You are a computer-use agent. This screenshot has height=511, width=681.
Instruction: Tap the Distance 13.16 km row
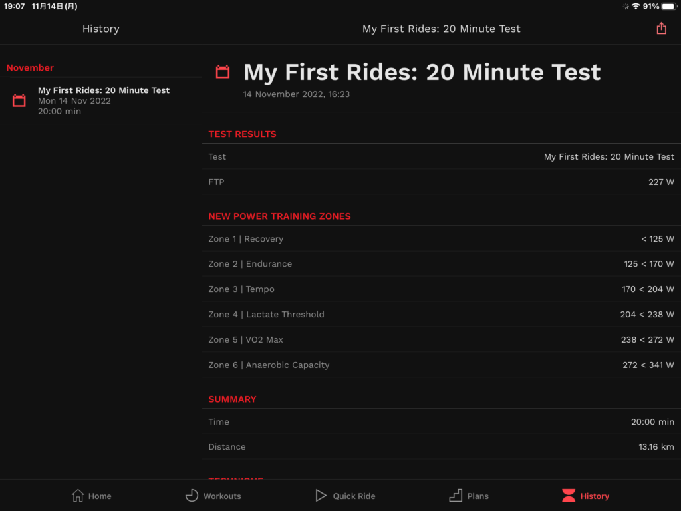(x=441, y=447)
